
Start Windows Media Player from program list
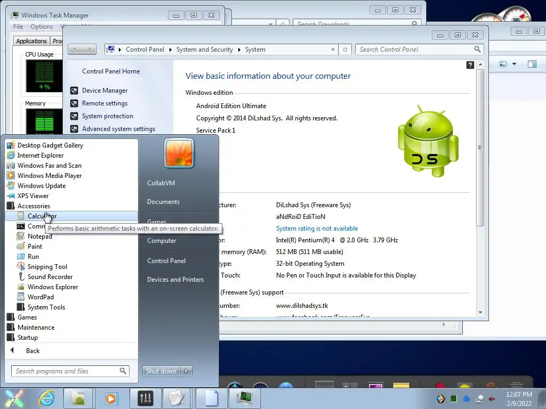[x=50, y=176]
